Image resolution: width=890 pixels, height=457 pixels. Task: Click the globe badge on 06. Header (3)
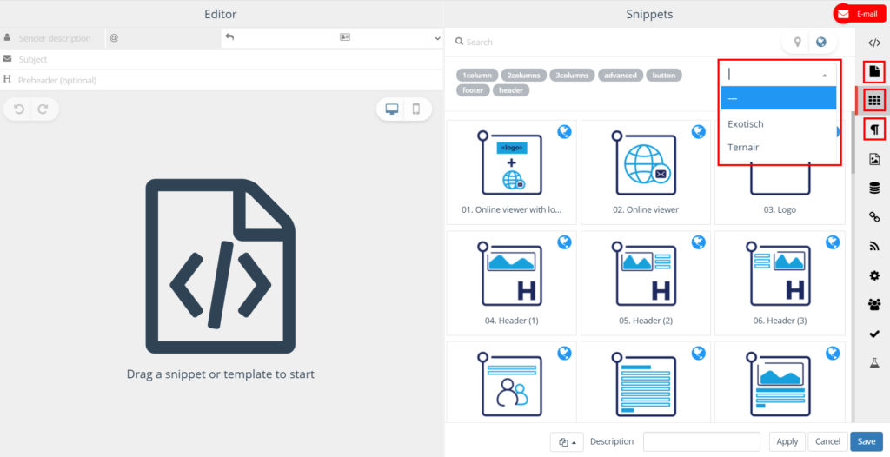pos(832,243)
